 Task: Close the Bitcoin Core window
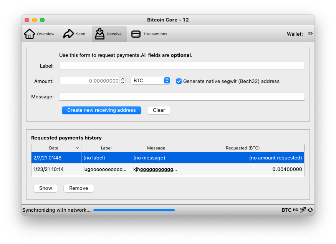click(x=27, y=20)
